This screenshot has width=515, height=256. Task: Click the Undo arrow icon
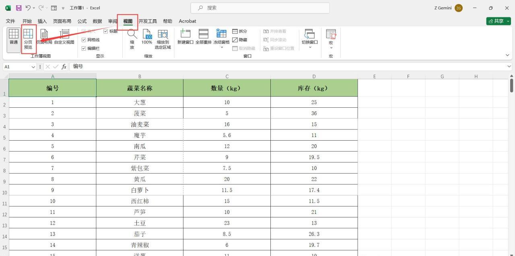(28, 8)
